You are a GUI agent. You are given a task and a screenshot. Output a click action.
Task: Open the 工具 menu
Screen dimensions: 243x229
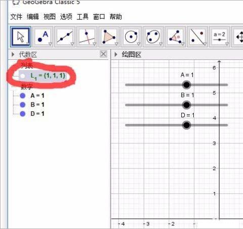[83, 17]
